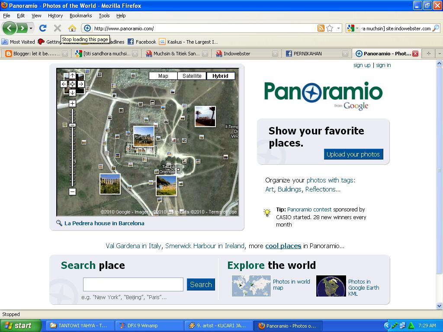Open the Kaskus bookmark

click(x=189, y=42)
